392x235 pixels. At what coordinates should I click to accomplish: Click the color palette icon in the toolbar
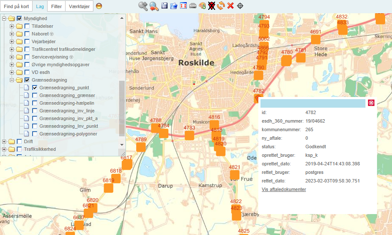click(202, 6)
